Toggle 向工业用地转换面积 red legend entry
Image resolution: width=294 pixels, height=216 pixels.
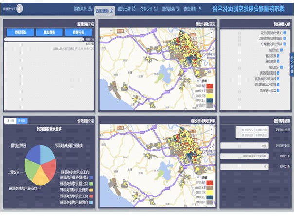[x=76, y=196]
